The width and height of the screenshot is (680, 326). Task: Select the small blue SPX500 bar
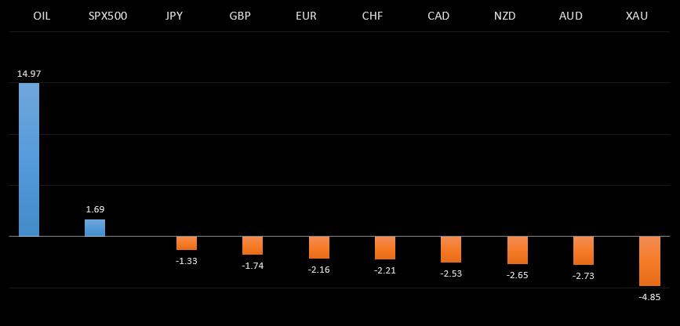(x=95, y=228)
